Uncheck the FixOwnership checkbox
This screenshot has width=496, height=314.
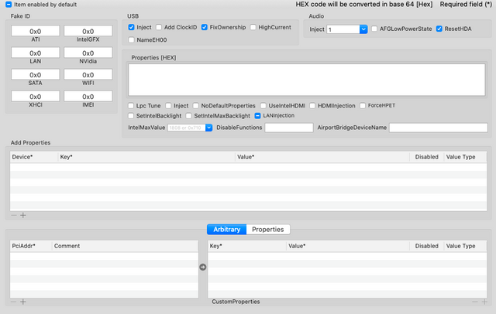(x=205, y=27)
